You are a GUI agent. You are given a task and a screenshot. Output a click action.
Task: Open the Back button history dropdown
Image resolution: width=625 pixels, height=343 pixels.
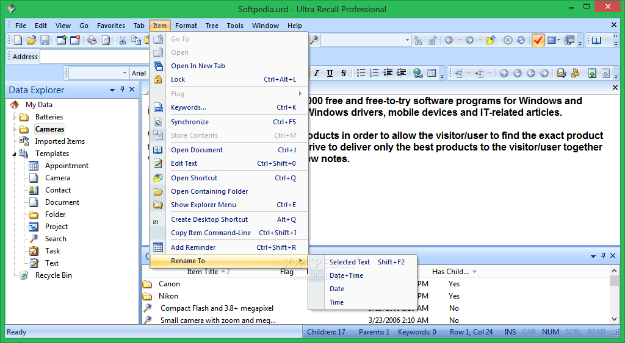pos(459,40)
